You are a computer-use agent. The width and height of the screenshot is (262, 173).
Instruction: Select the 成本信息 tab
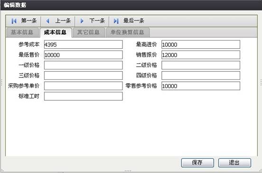(x=56, y=32)
